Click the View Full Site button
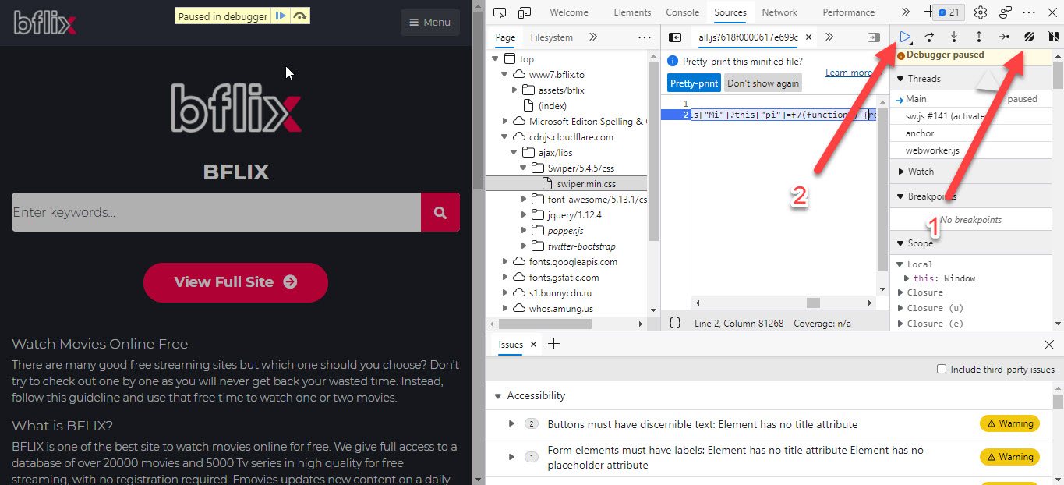 coord(235,282)
